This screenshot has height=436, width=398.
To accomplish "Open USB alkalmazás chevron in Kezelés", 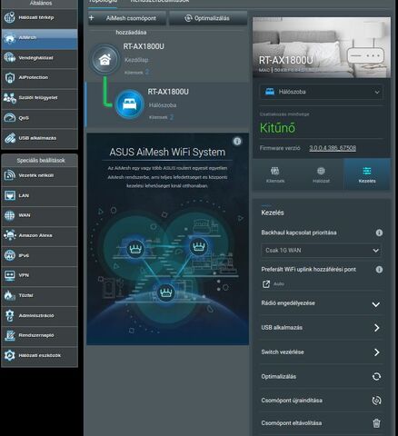I will tap(376, 328).
